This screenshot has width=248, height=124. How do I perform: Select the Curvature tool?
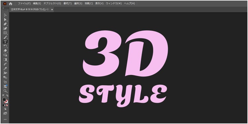click(5, 28)
